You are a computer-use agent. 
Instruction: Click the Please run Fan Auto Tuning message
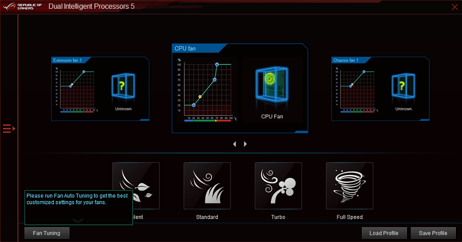[x=77, y=199]
